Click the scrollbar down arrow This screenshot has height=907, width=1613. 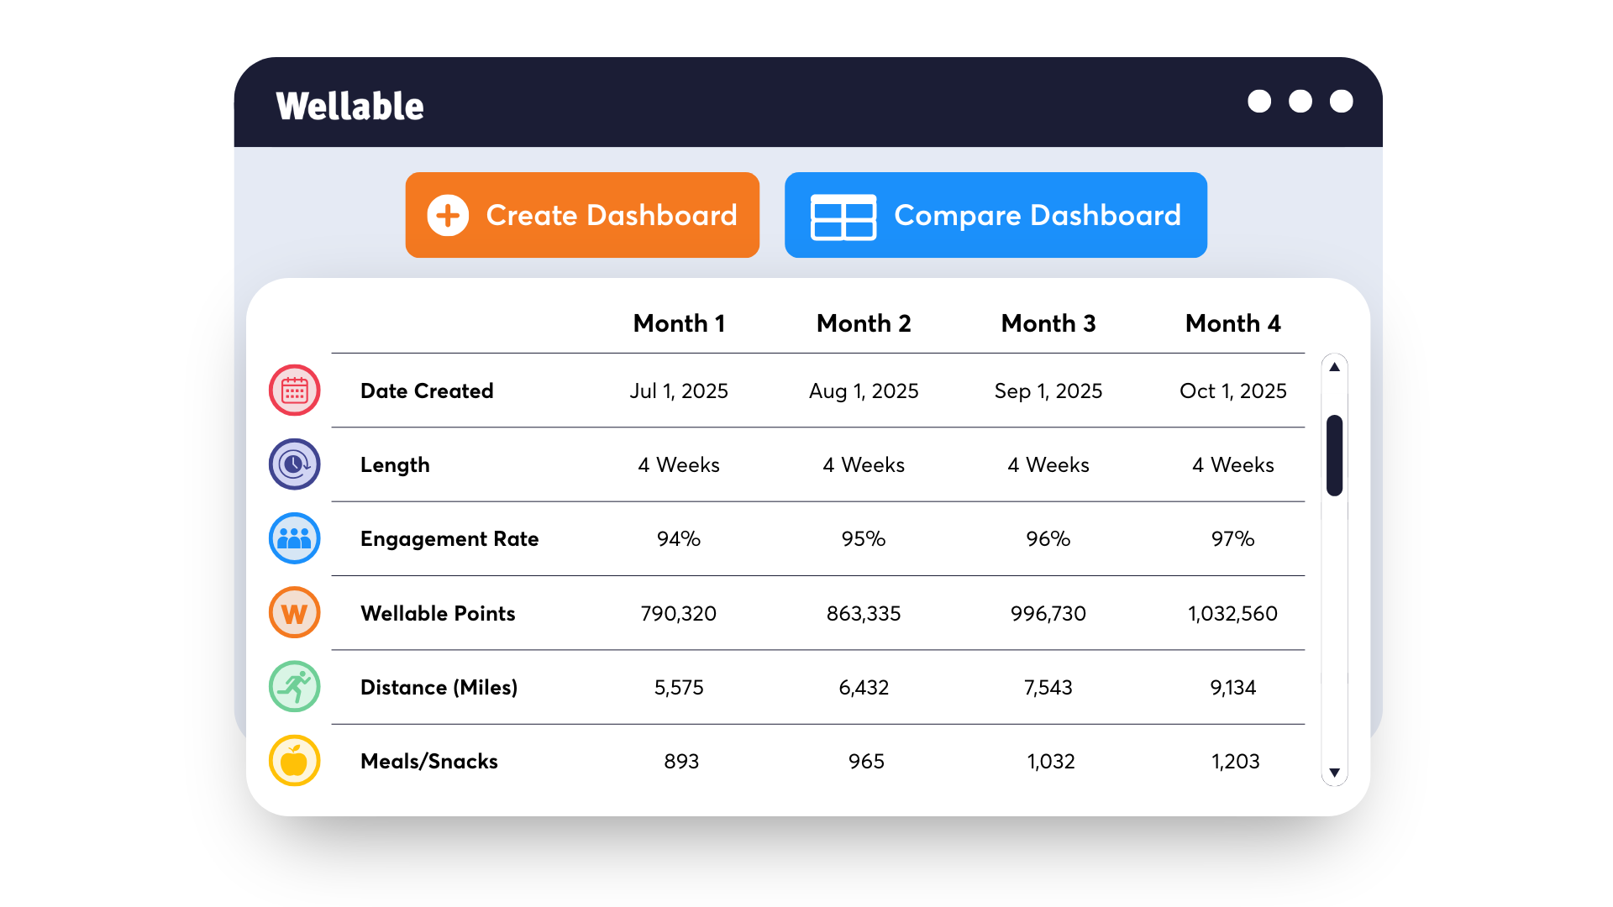click(1335, 773)
